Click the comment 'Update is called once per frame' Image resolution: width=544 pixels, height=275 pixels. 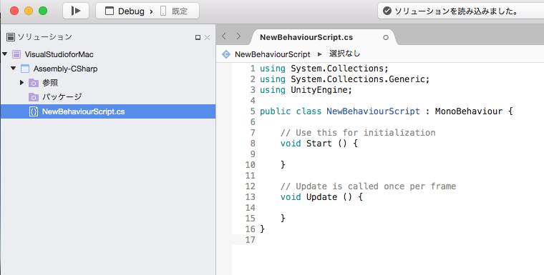coord(368,186)
